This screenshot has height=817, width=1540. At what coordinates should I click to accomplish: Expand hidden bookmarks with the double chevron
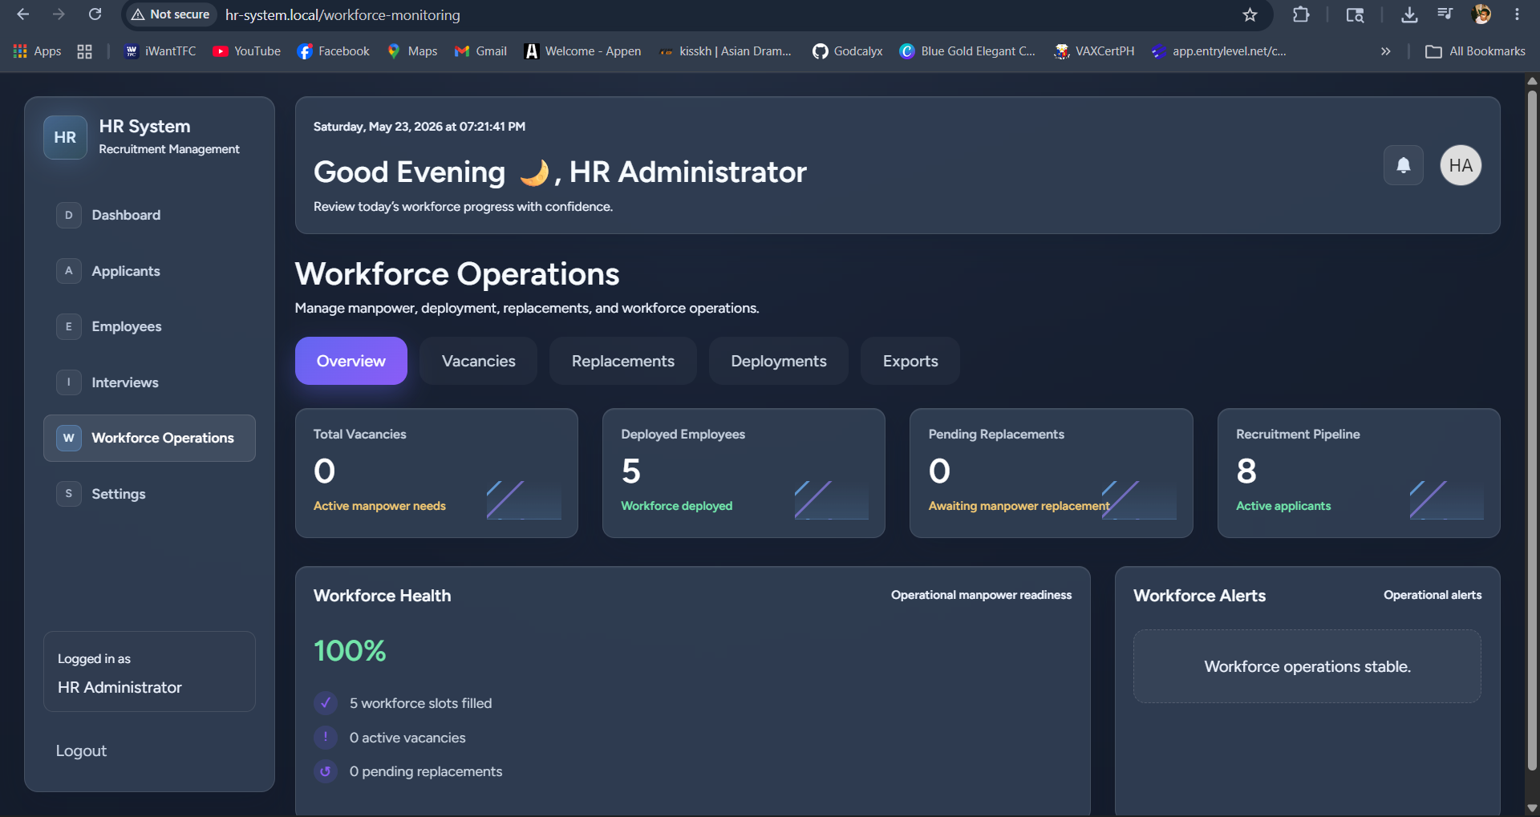(1385, 51)
